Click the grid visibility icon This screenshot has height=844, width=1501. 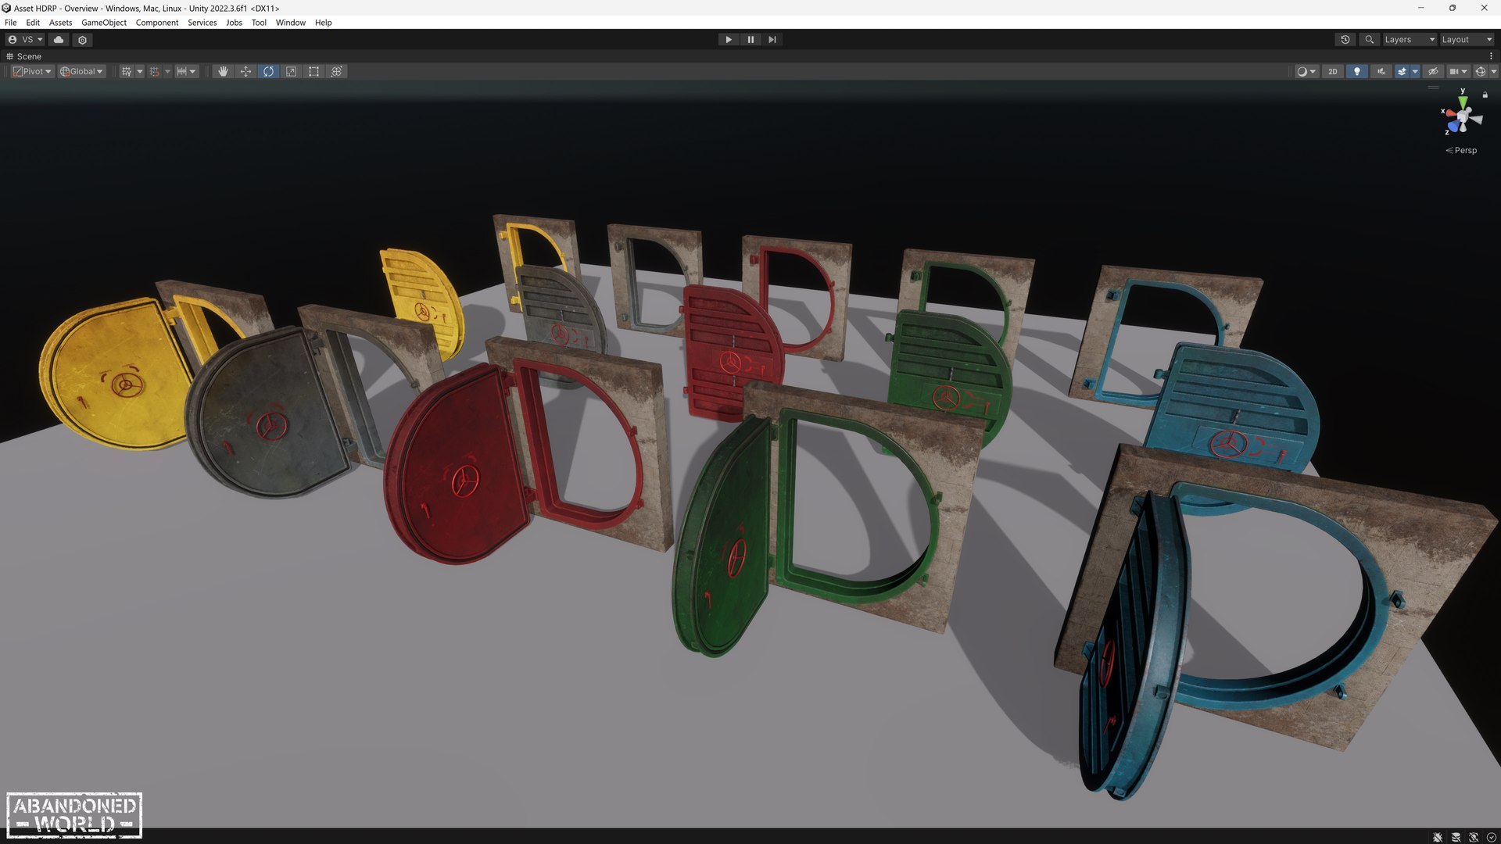click(127, 71)
